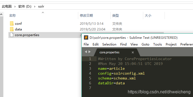
Task: Place cursor in the config=solrconfig.xml line
Action: pos(121,74)
